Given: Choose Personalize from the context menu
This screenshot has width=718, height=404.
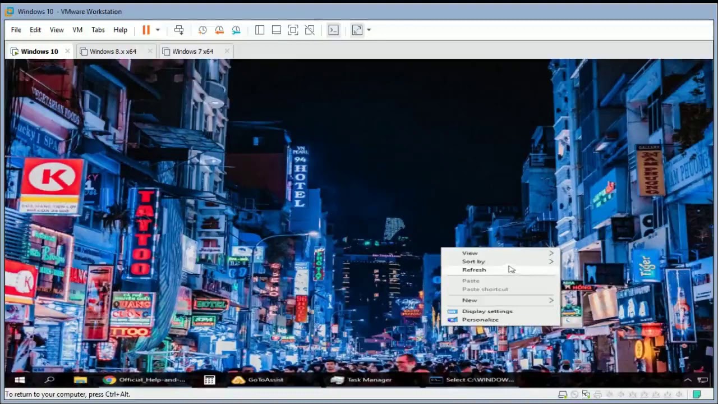Looking at the screenshot, I should [x=500, y=320].
